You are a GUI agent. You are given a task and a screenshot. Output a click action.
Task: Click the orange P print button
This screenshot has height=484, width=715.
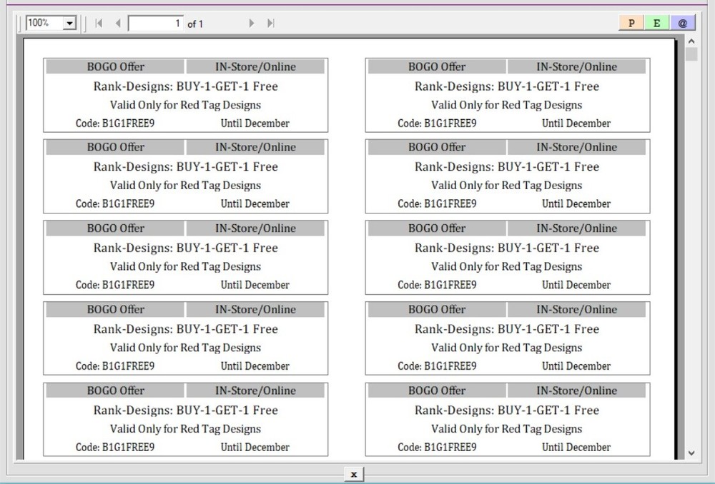(x=631, y=22)
